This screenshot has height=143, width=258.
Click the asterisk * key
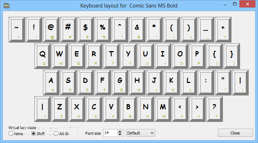pyautogui.click(x=154, y=30)
